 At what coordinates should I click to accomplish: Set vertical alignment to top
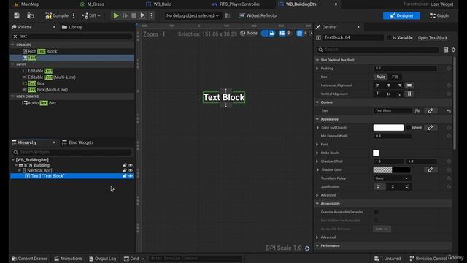378,94
